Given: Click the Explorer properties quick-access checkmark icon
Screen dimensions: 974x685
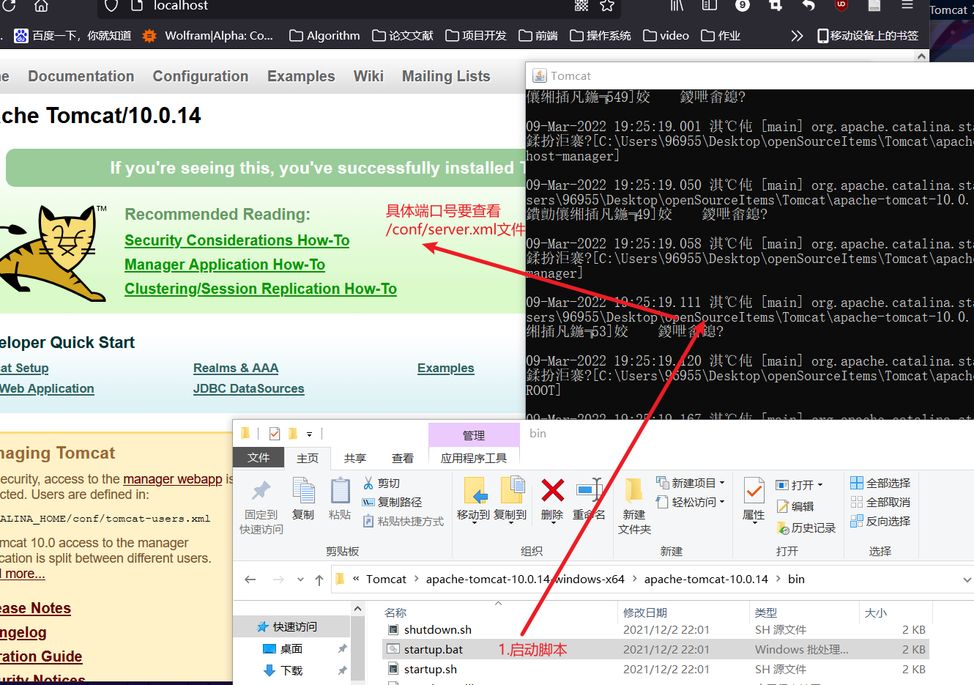Looking at the screenshot, I should pyautogui.click(x=275, y=433).
